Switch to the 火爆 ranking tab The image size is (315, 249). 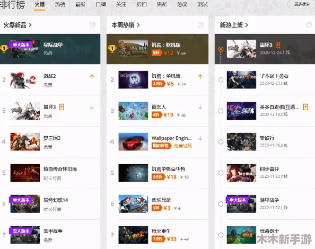(x=40, y=4)
